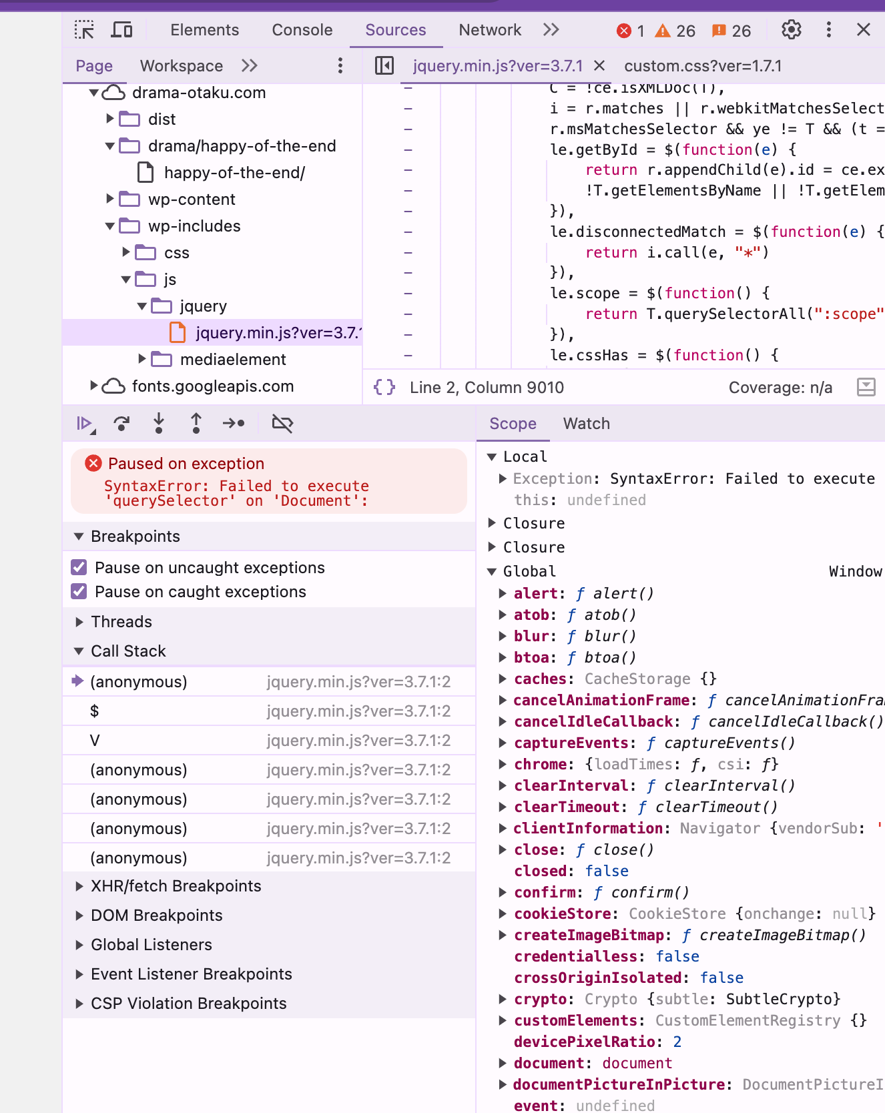Screen dimensions: 885x1113
Task: Click the Step debugger arrow icon
Action: click(234, 424)
